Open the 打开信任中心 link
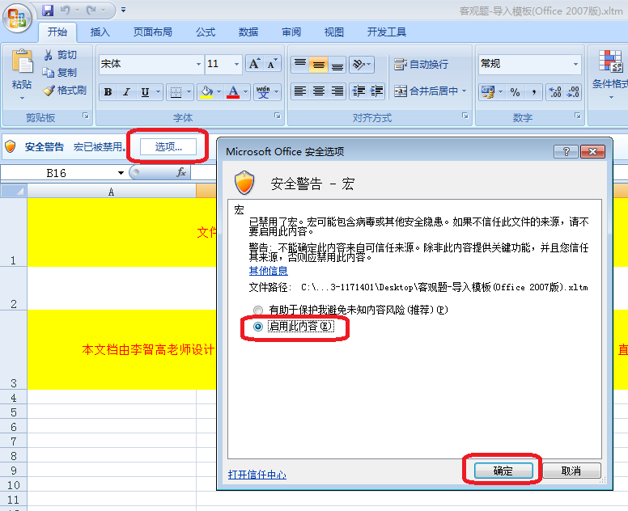Image resolution: width=628 pixels, height=511 pixels. tap(257, 475)
